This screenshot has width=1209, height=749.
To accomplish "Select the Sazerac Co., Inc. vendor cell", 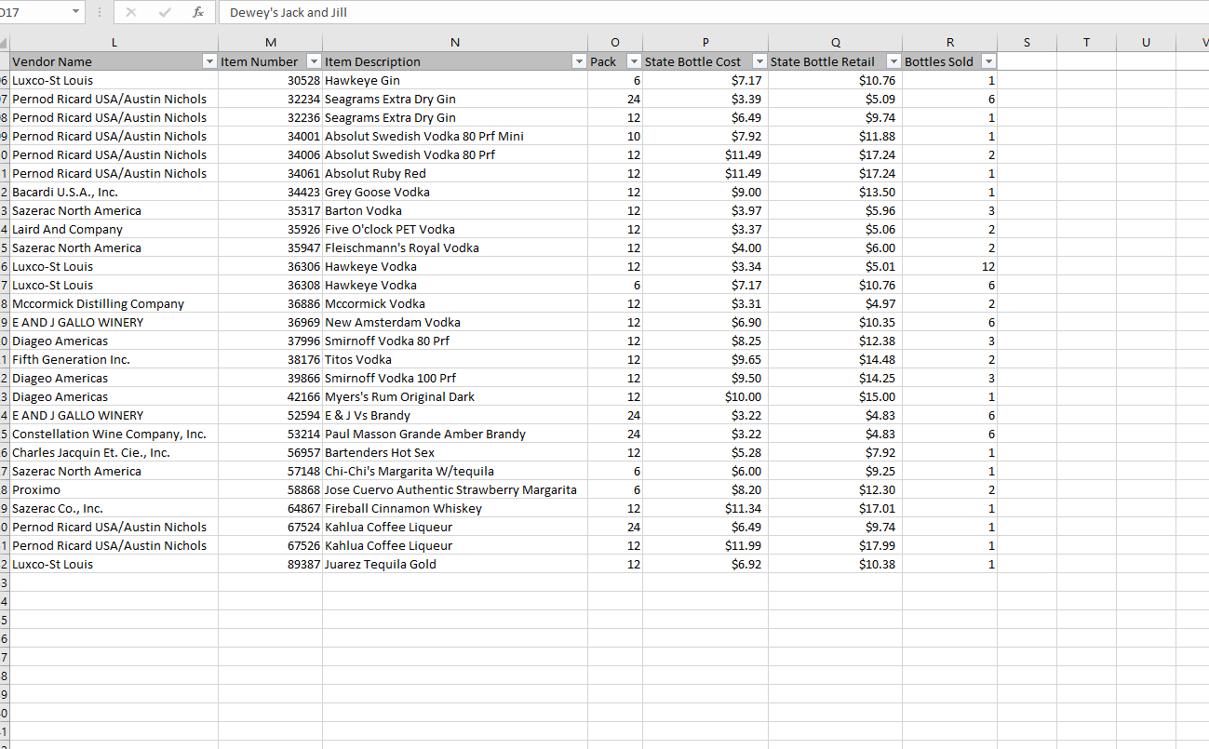I will point(114,508).
